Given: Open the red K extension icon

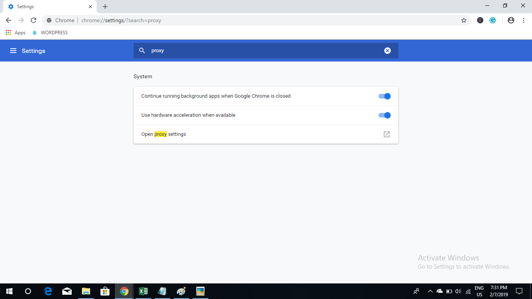Looking at the screenshot, I should pyautogui.click(x=480, y=20).
